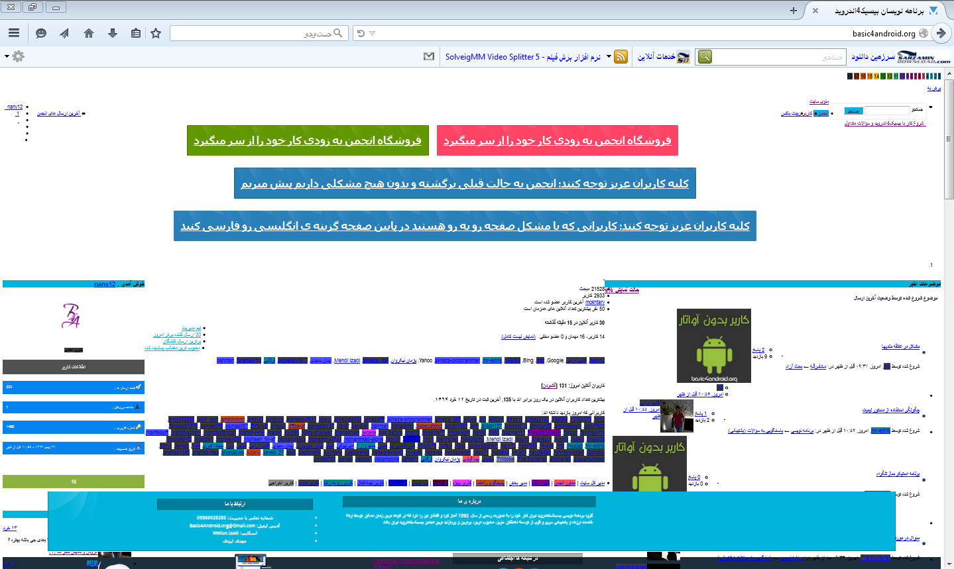Open the browser hamburger menu
Viewport: 954px width, 569px height.
click(x=14, y=33)
